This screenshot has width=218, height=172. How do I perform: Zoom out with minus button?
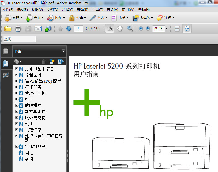[141, 28]
